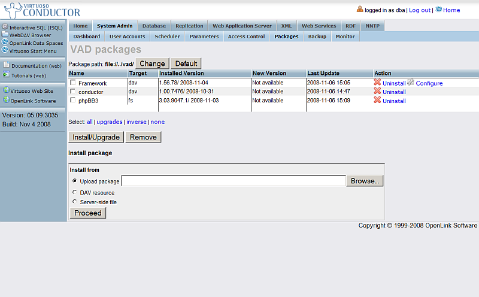Select the Server-side file radio option
The image size is (479, 297).
(74, 202)
